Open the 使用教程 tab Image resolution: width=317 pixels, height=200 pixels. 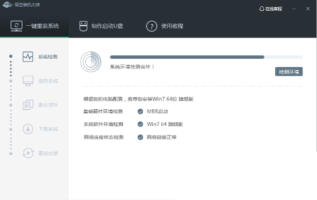click(165, 26)
